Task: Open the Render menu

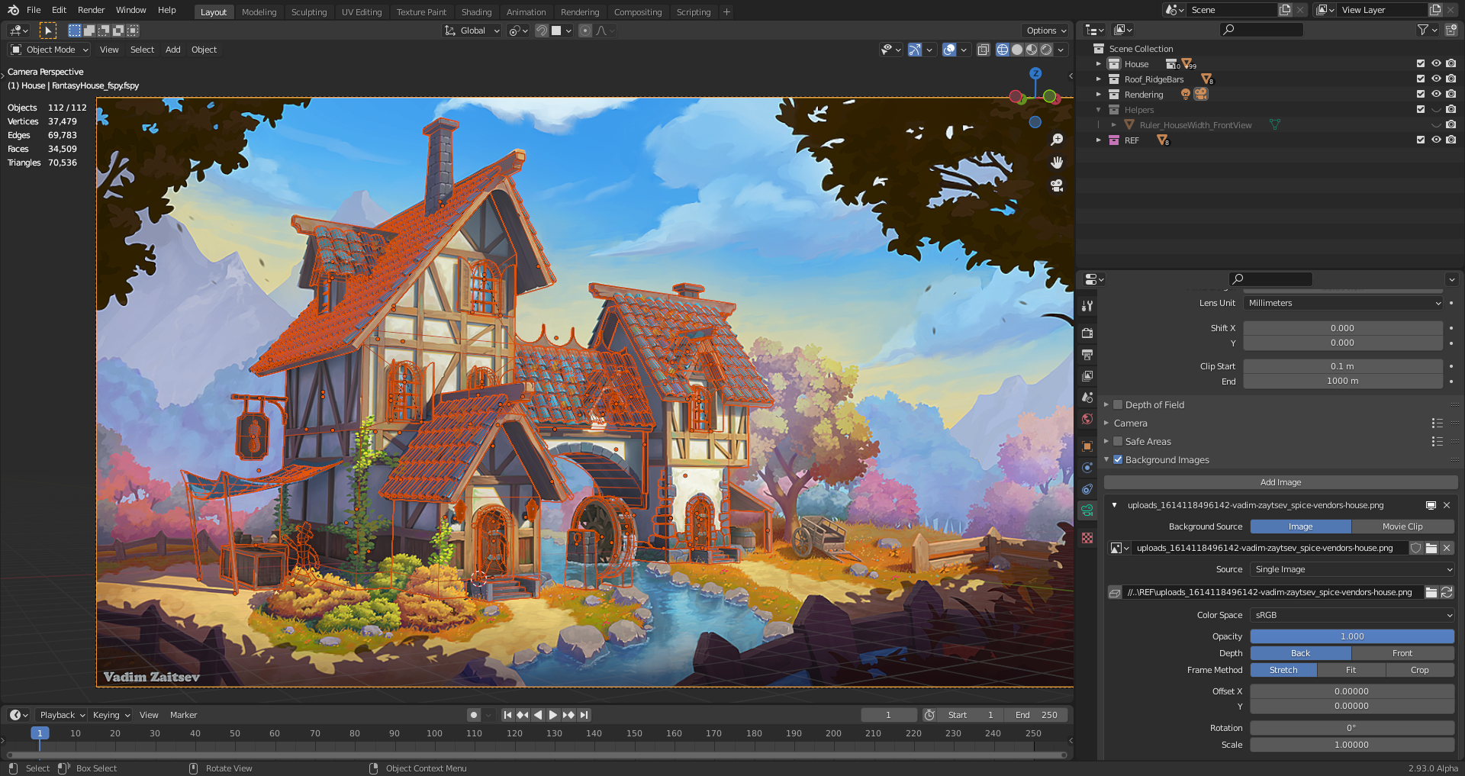Action: [x=91, y=10]
